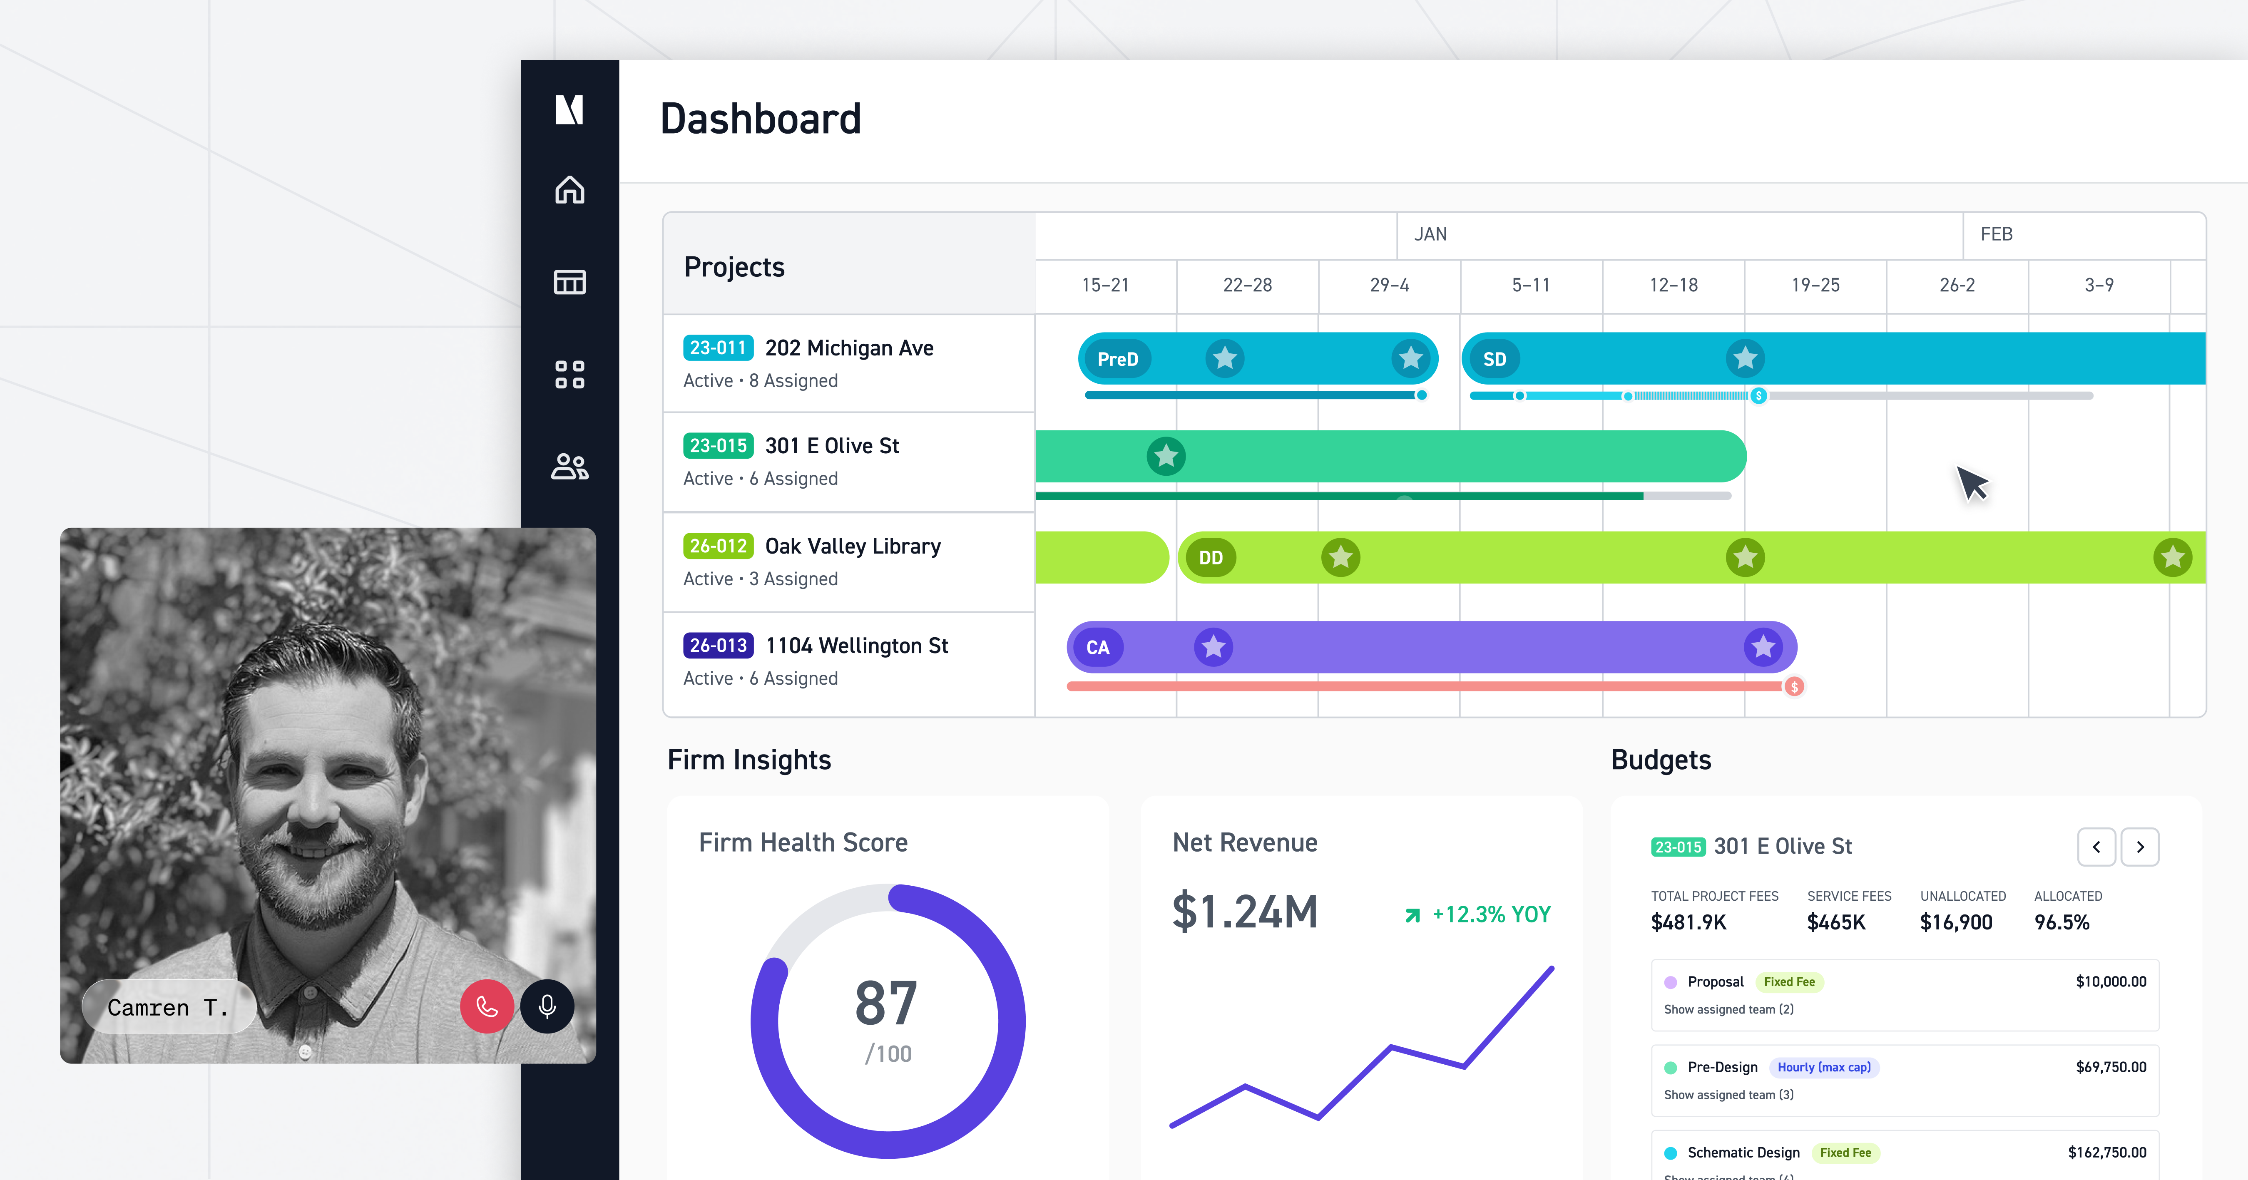Click the $481.9K total project fees value

pyautogui.click(x=1688, y=922)
